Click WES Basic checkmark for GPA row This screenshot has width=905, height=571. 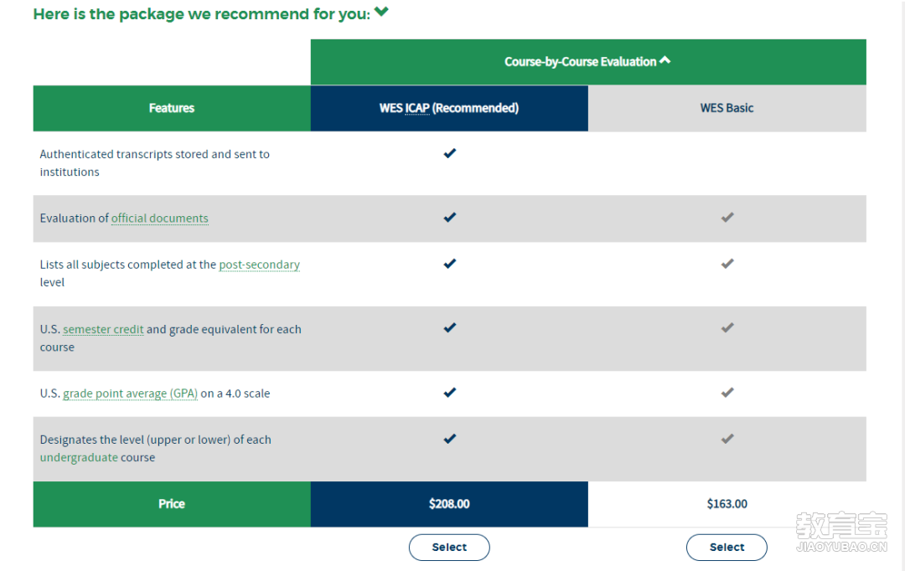[x=727, y=392]
